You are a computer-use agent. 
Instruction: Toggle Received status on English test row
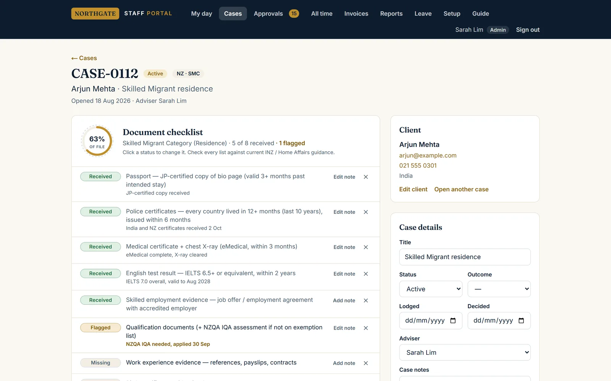coord(100,273)
